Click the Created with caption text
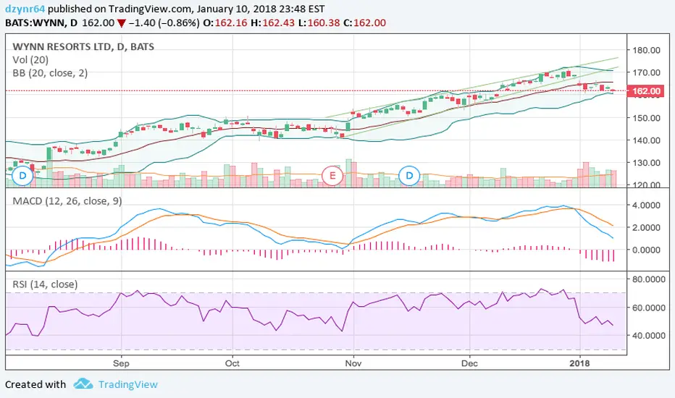675x398 pixels. (x=35, y=384)
